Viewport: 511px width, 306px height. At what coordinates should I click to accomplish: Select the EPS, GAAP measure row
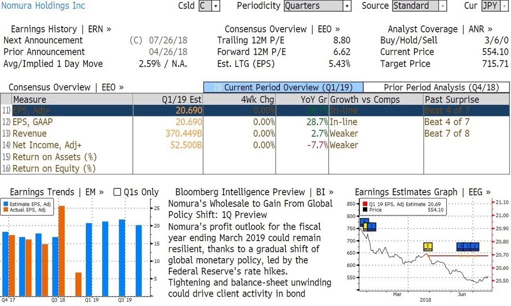pyautogui.click(x=255, y=122)
